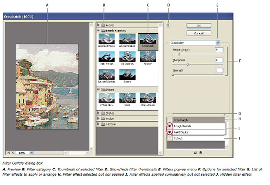The height and width of the screenshot is (185, 270).
Task: Apply the Ocean Ripple filter thumbnail
Action: [x=148, y=98]
